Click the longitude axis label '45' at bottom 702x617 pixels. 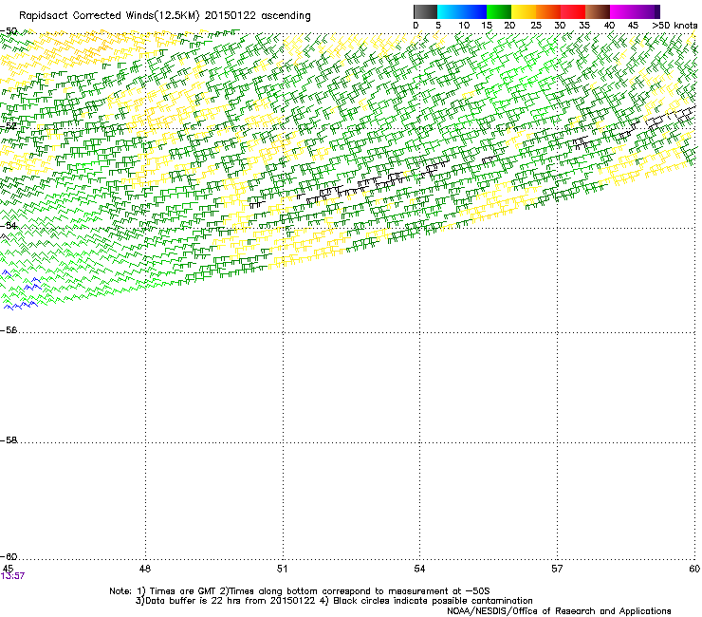(x=8, y=569)
